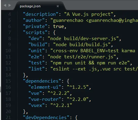Screen dimensions: 138x120
Task: Click the closing brace on line 14
Action: tap(24, 75)
